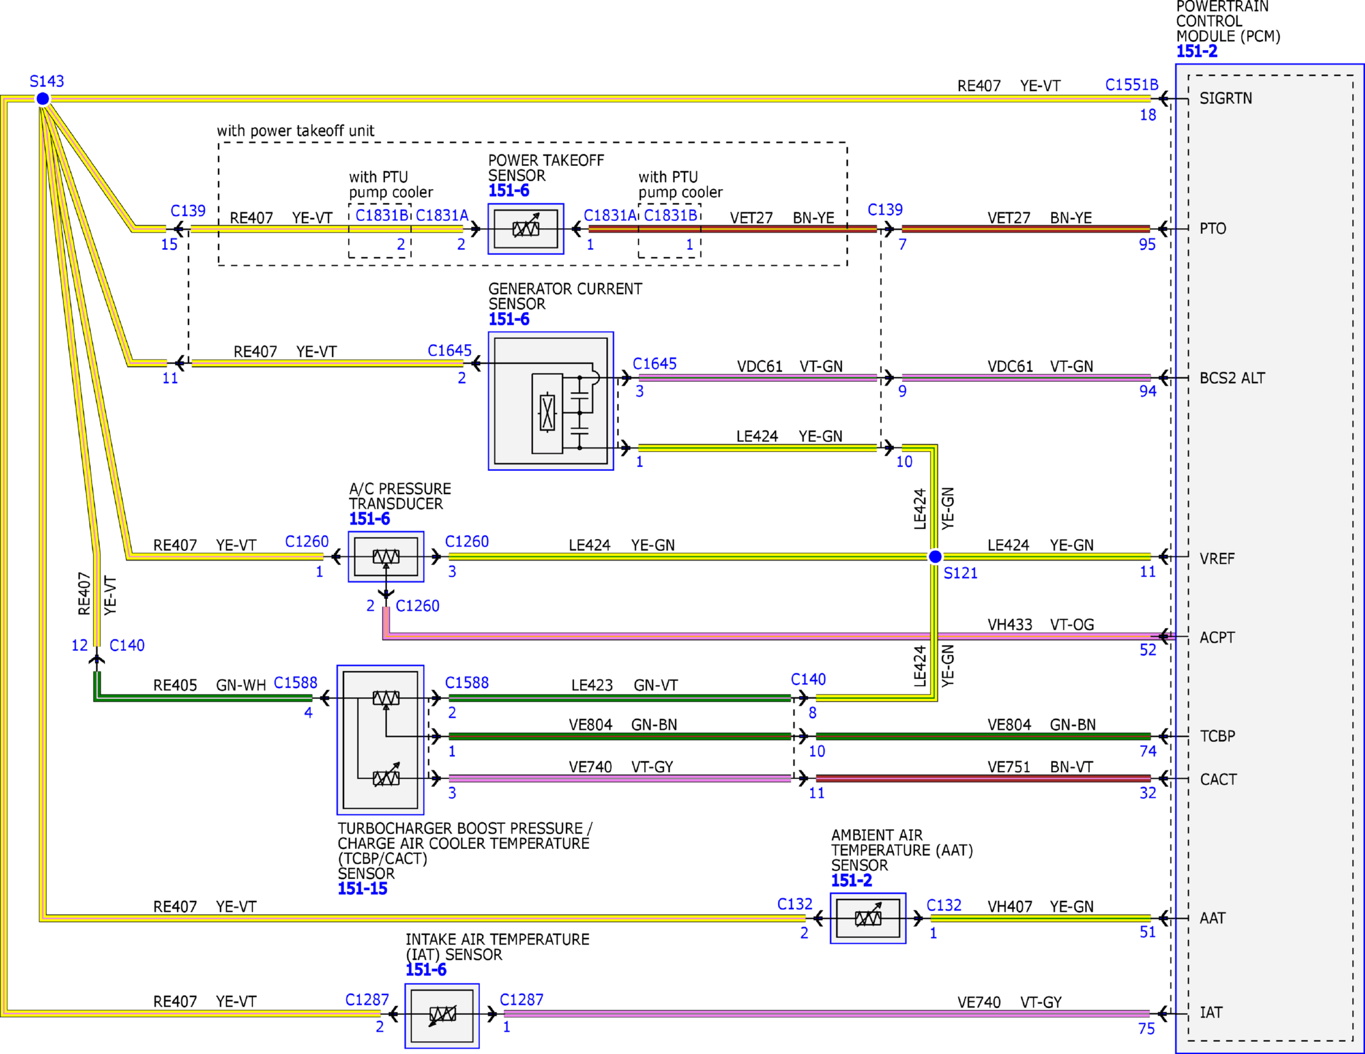Select the Ambient Air Temperature sensor symbol
1365x1054 pixels.
(868, 918)
